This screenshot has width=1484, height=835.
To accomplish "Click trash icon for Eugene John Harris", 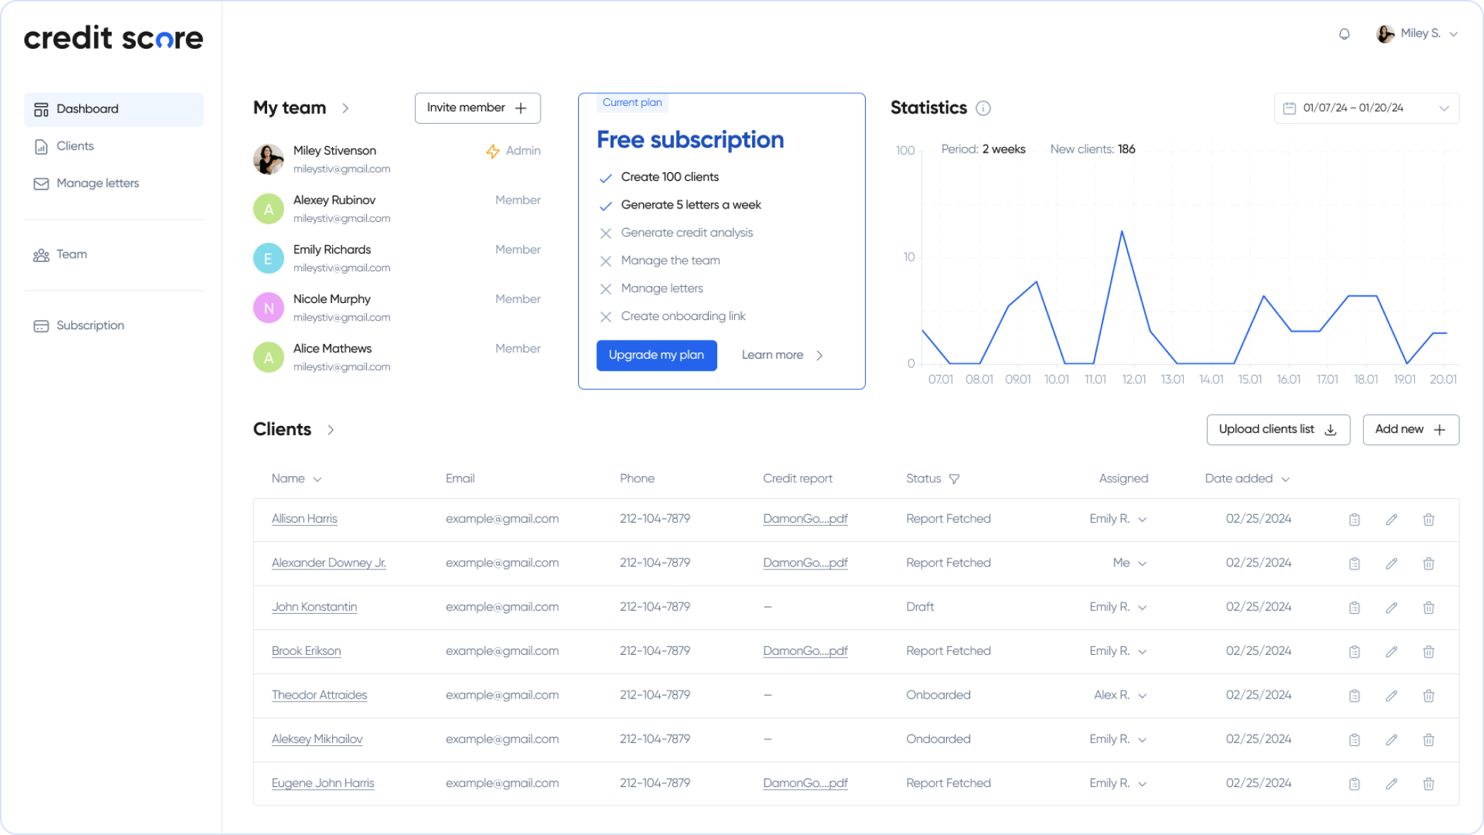I will [x=1428, y=783].
